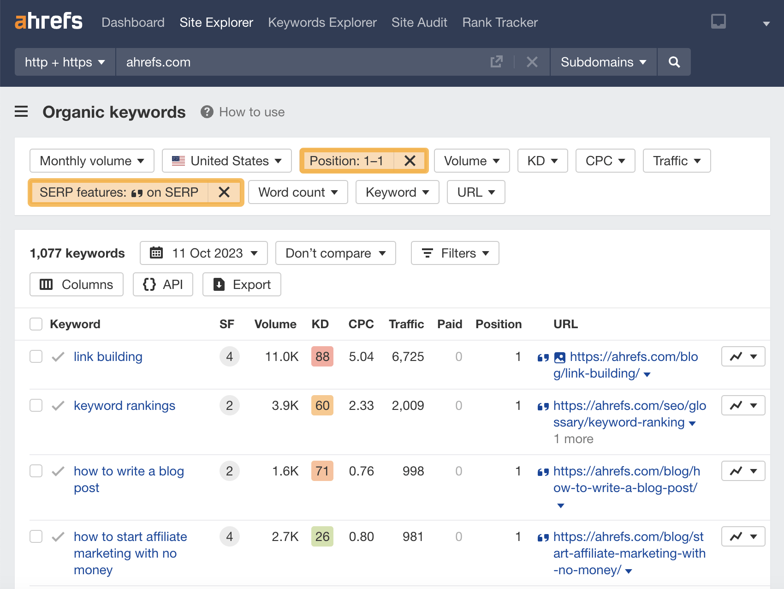
Task: Open the Columns settings icon
Action: tap(46, 284)
